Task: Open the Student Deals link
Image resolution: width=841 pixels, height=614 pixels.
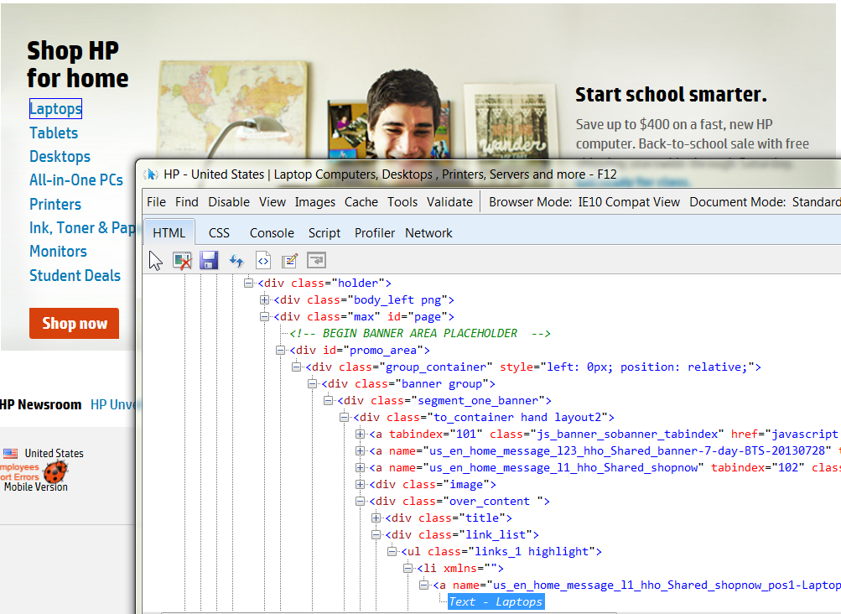Action: pyautogui.click(x=75, y=275)
